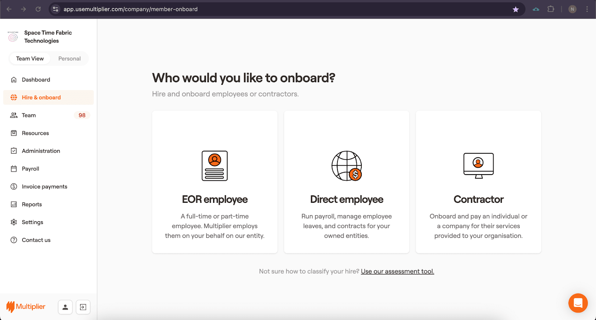The image size is (596, 320).
Task: Go to Resources in sidebar
Action: point(48,133)
